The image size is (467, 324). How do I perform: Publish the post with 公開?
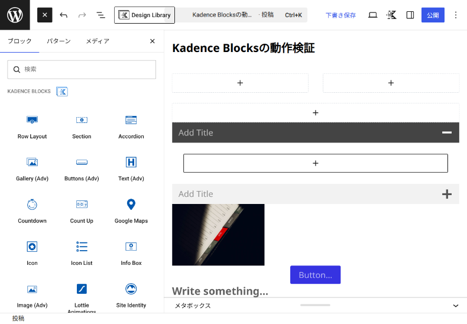[x=433, y=15]
